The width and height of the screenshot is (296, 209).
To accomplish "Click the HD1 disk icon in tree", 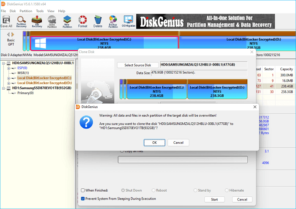I will click(x=8, y=88).
